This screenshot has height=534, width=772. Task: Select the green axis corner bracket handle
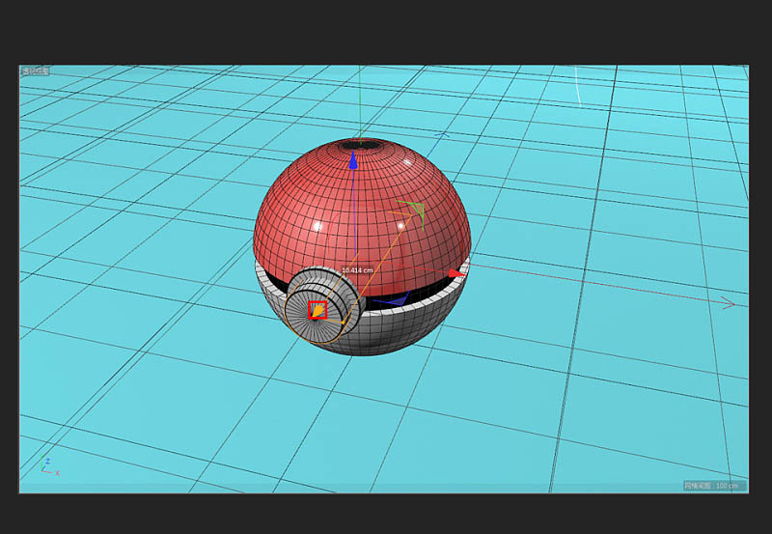point(415,208)
